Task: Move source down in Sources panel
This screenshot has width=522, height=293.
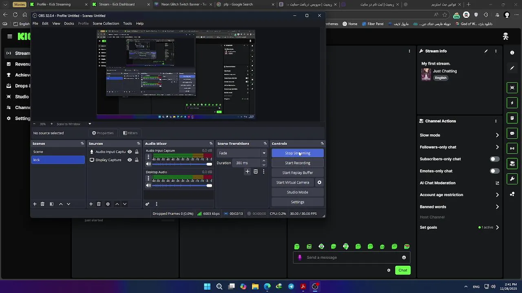Action: tap(125, 204)
